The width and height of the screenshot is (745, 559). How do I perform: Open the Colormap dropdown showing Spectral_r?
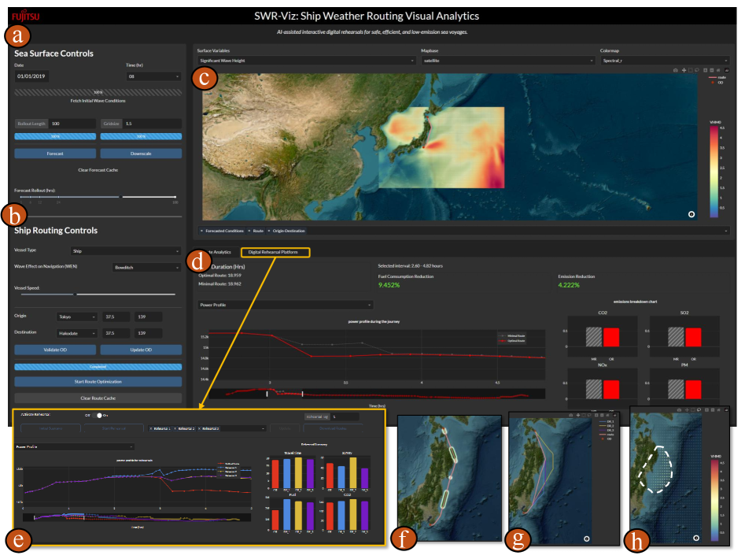(x=665, y=60)
